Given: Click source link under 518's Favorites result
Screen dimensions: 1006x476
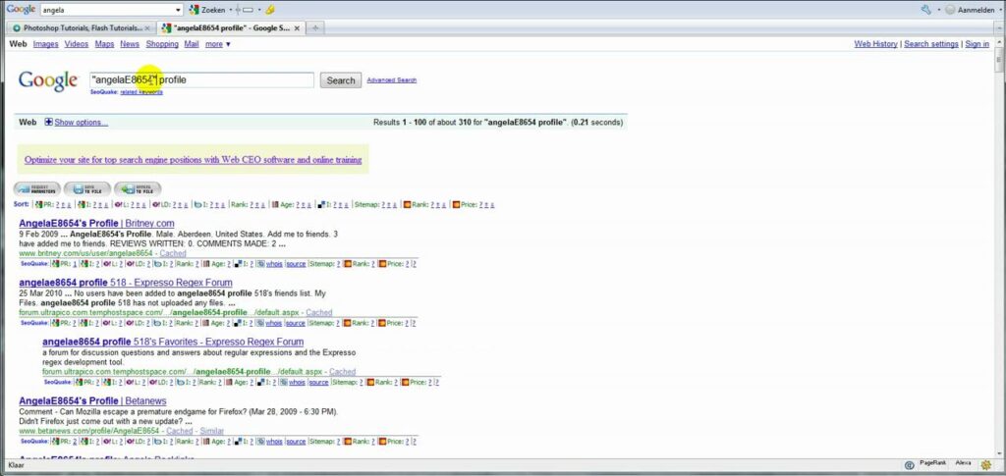Looking at the screenshot, I should coord(319,383).
